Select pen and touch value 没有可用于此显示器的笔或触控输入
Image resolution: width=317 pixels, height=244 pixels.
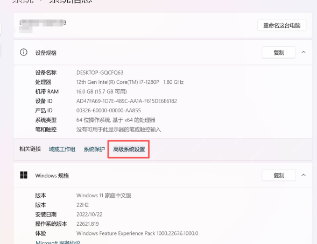pyautogui.click(x=118, y=130)
